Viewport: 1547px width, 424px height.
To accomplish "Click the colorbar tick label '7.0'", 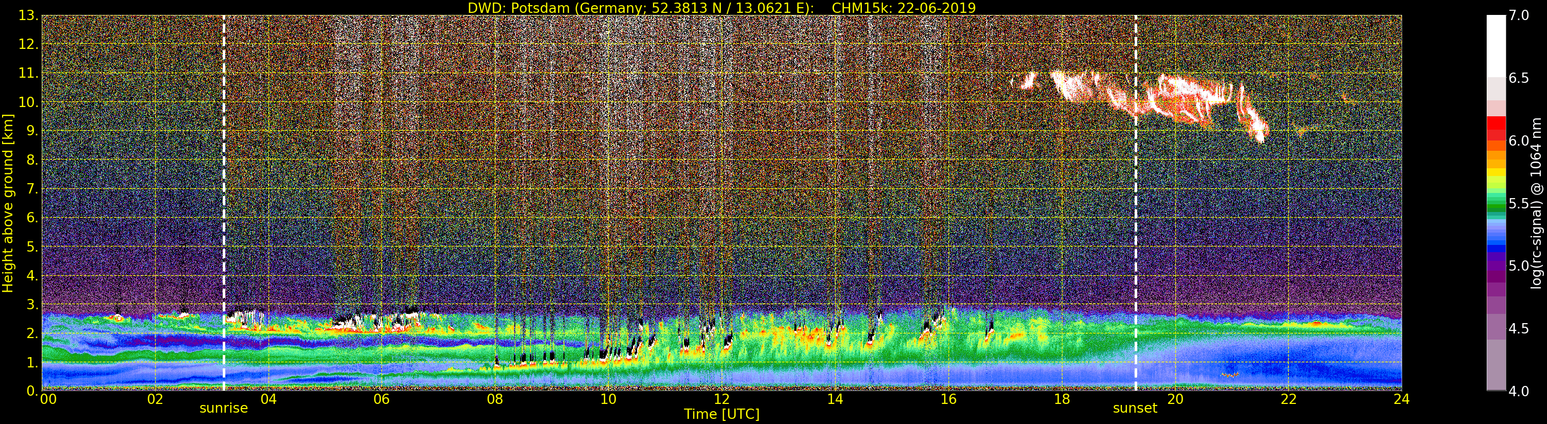I will [1519, 15].
